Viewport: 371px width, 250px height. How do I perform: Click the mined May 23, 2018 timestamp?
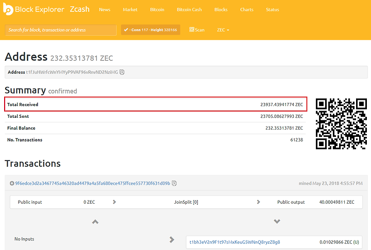[x=330, y=183]
